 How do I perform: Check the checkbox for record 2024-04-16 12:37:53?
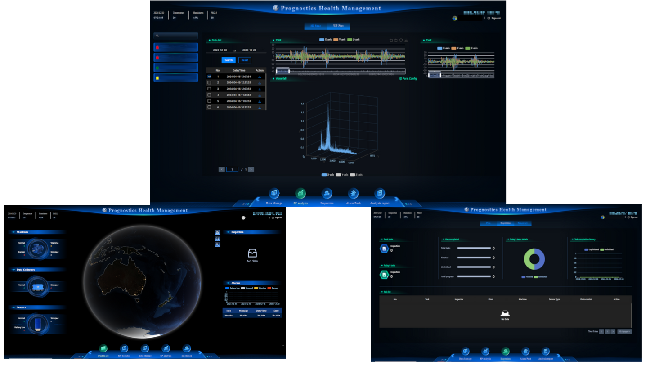pos(209,83)
